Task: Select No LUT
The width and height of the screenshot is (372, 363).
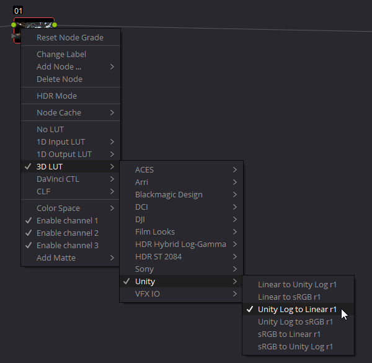Action: (71, 130)
